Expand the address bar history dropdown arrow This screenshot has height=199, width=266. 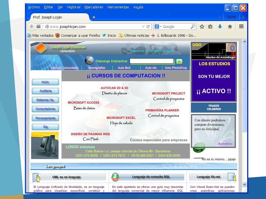143,27
